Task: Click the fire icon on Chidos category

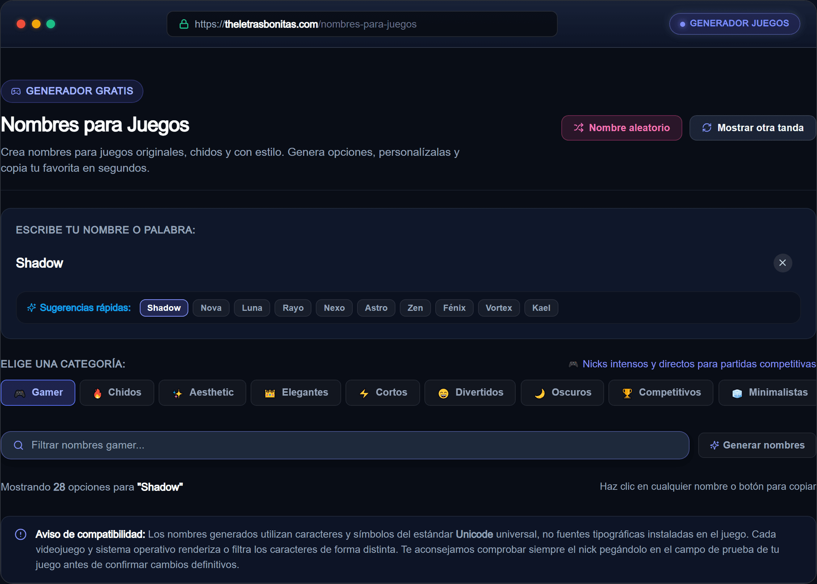Action: (97, 393)
